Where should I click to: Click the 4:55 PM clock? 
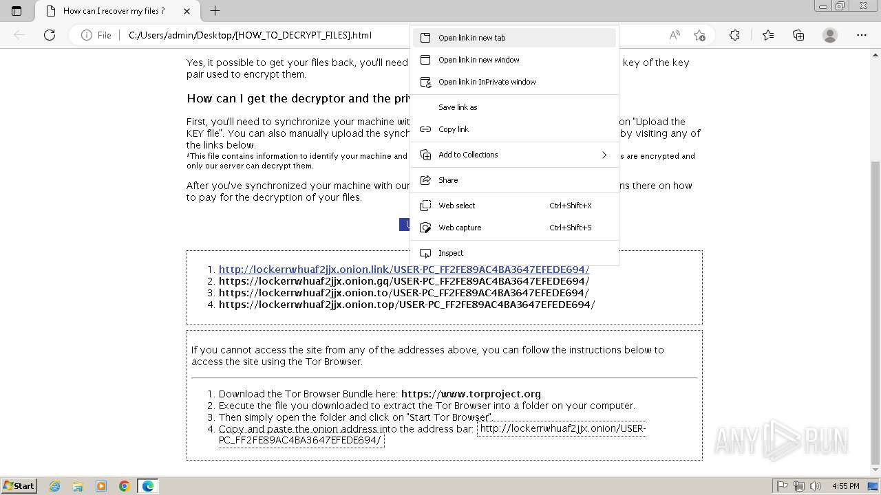click(x=845, y=486)
